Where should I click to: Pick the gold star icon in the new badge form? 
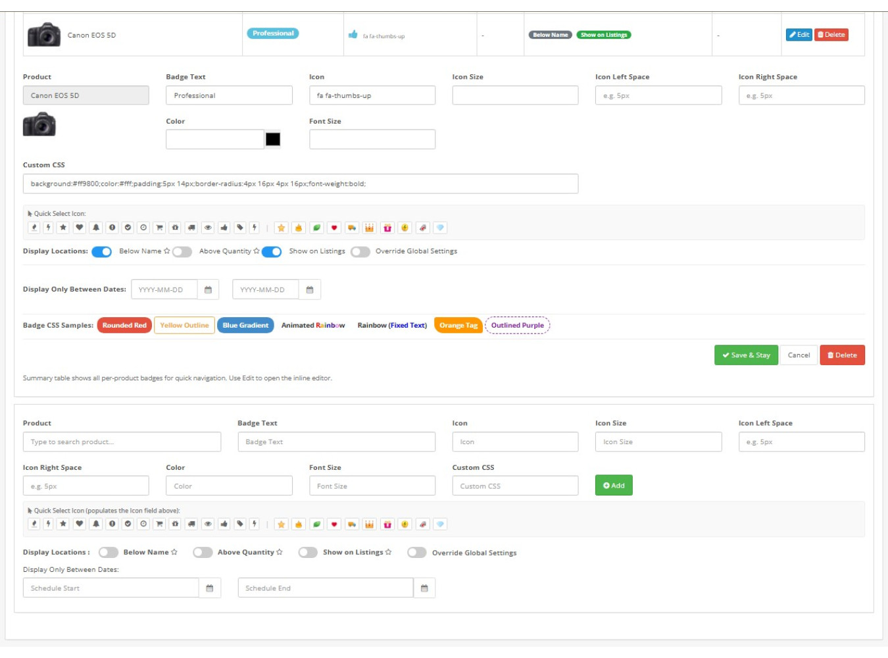point(281,524)
